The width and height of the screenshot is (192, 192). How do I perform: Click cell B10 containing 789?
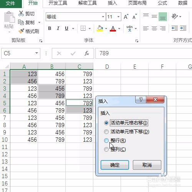[52, 139]
